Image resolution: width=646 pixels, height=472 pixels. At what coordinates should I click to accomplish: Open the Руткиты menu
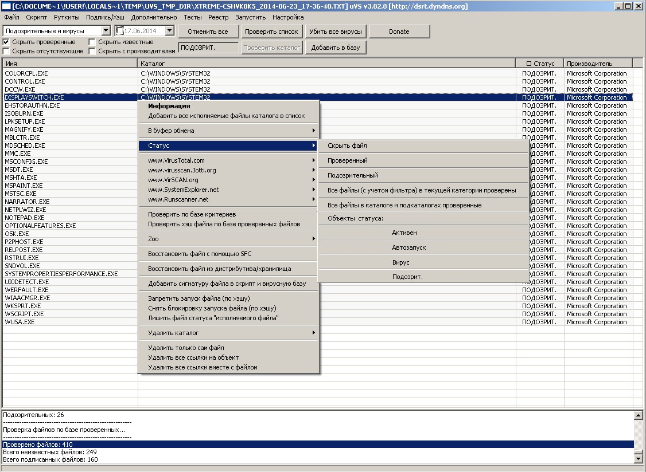(x=67, y=18)
